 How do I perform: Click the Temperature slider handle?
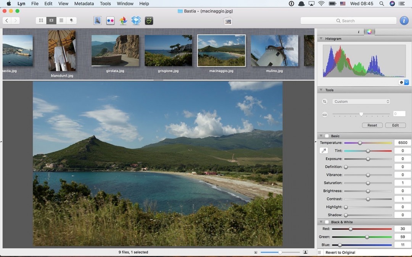[x=360, y=143]
